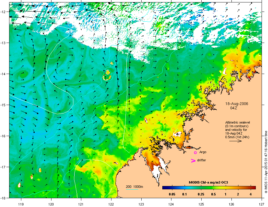Click the latitude axis label "-12"
This screenshot has width=268, height=207.
click(x=3, y=12)
